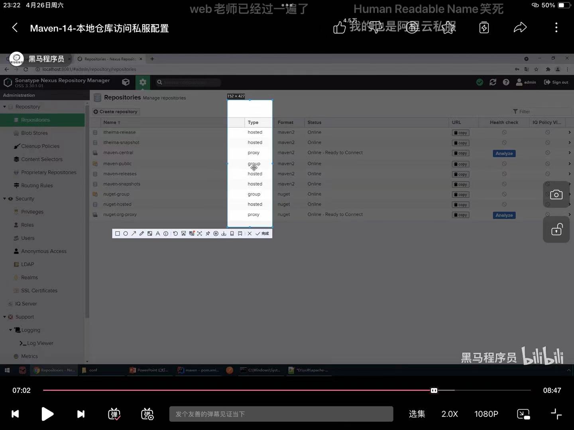Change the 2.0X playback speed
Screen dimensions: 574x430
tap(450, 414)
